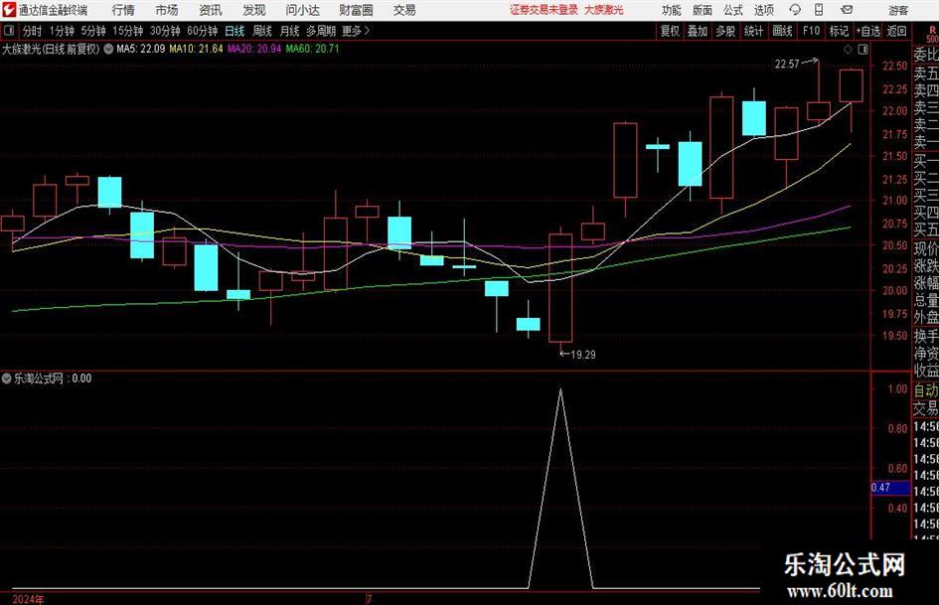Select the 多周期 multi-period tab
The width and height of the screenshot is (939, 605).
click(321, 31)
